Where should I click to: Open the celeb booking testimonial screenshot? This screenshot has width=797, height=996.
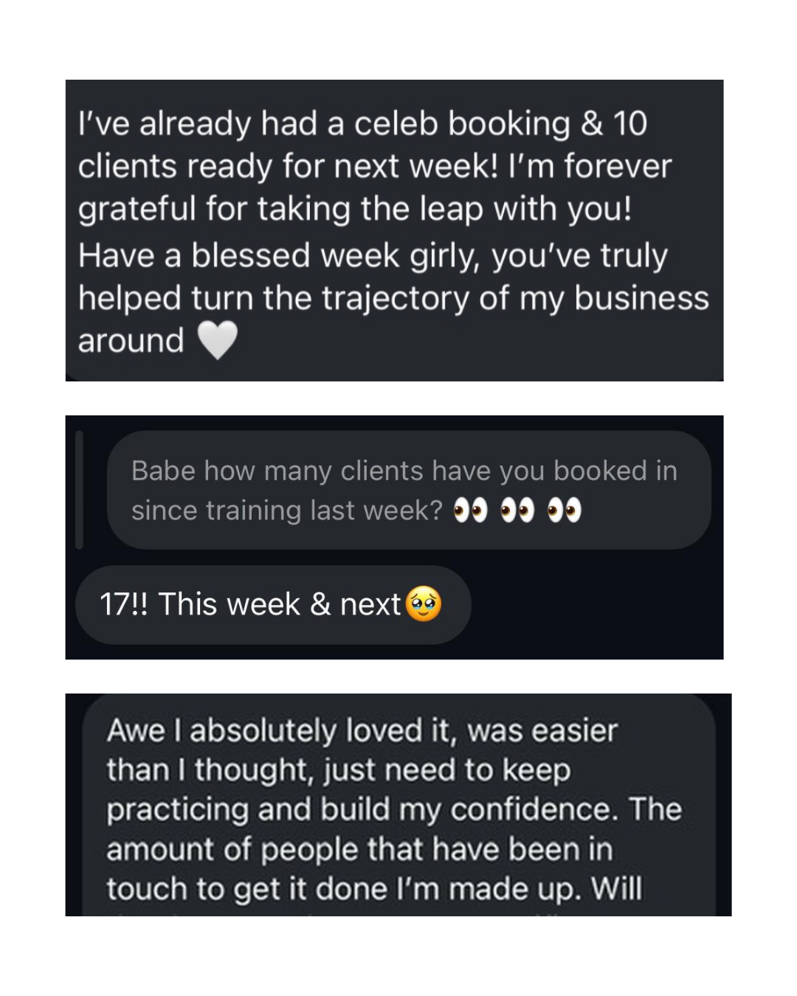(x=394, y=230)
